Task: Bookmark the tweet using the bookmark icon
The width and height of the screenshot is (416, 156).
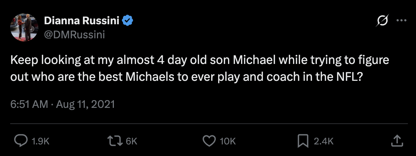Action: click(x=303, y=141)
